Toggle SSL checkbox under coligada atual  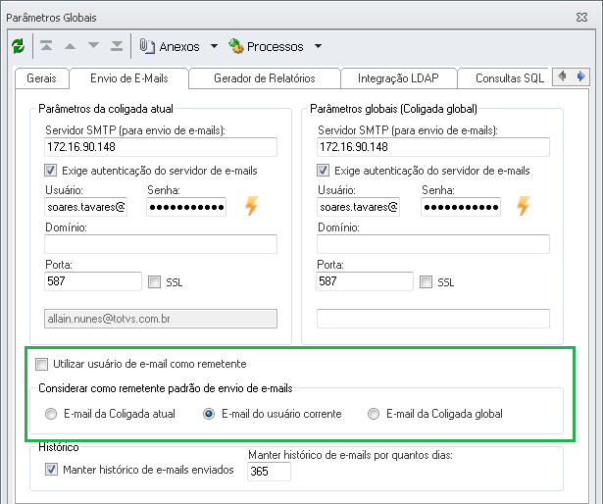pyautogui.click(x=154, y=282)
